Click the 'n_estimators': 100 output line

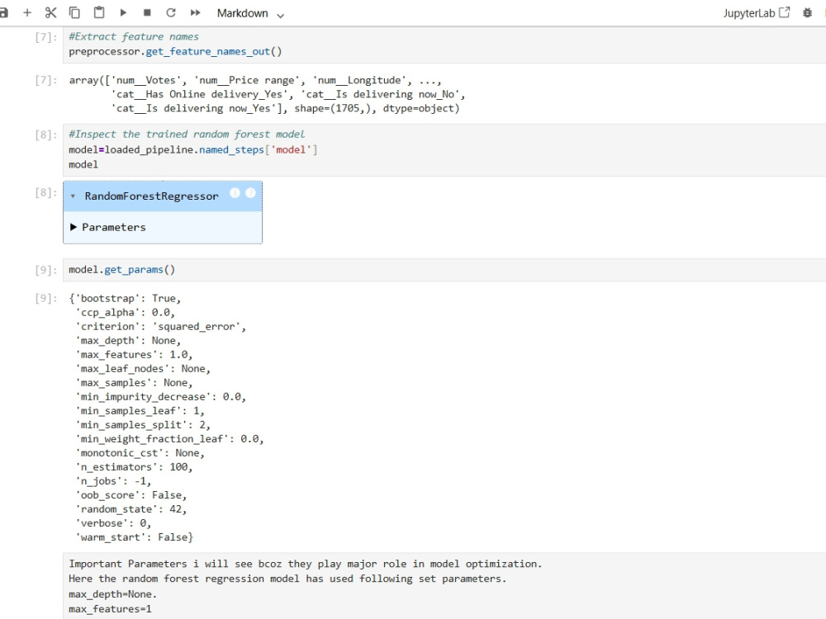[x=135, y=467]
